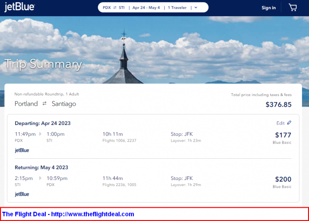Viewport: 309px width, 221px height.
Task: Click the 1 Traveler selector
Action: pyautogui.click(x=177, y=7)
